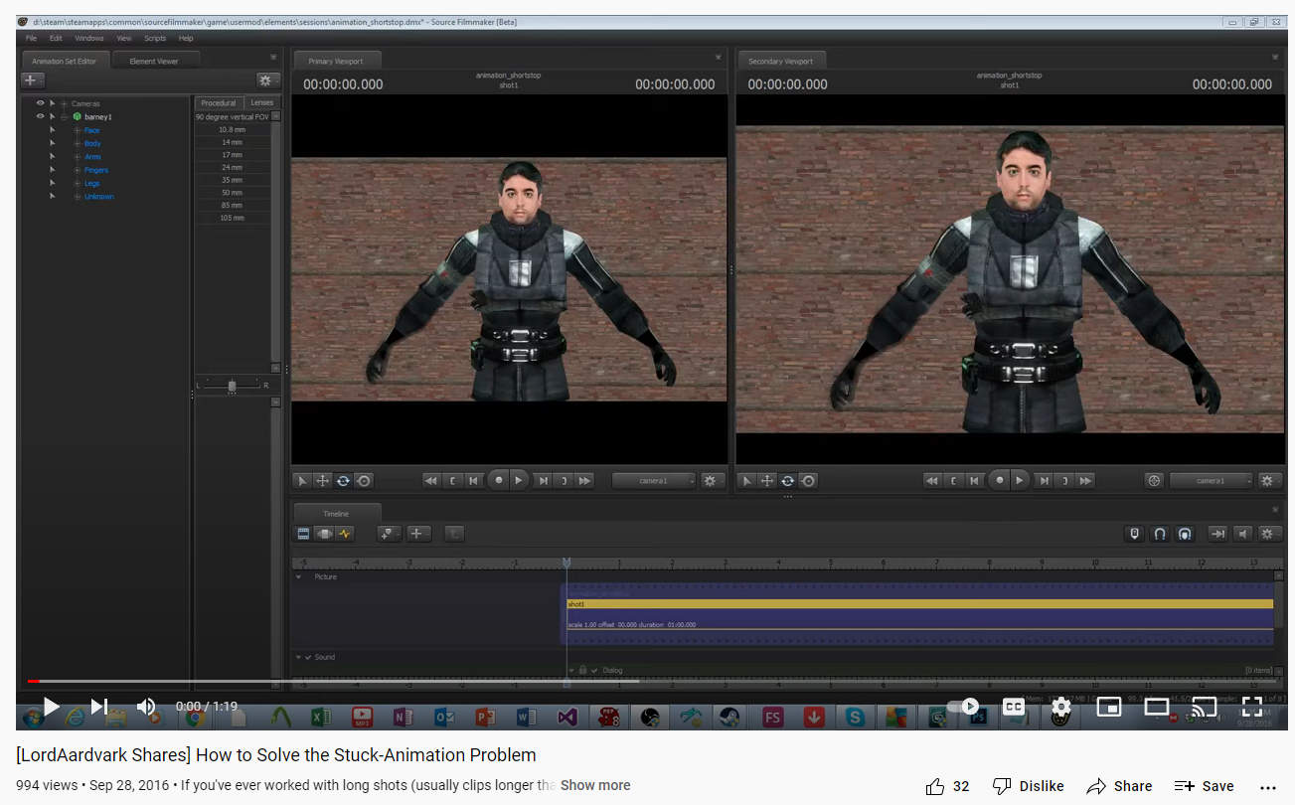Click the left-right balance slider in procedural panel
1295x805 pixels.
pos(232,385)
